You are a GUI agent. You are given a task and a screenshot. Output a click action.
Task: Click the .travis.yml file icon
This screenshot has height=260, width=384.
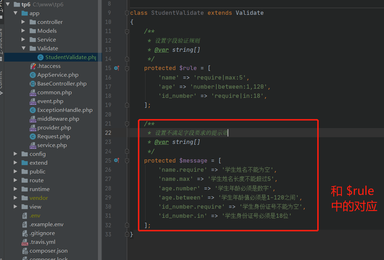25,242
